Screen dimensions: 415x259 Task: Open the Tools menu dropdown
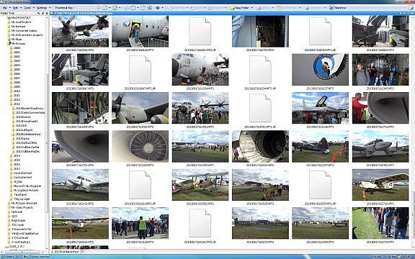(x=34, y=8)
